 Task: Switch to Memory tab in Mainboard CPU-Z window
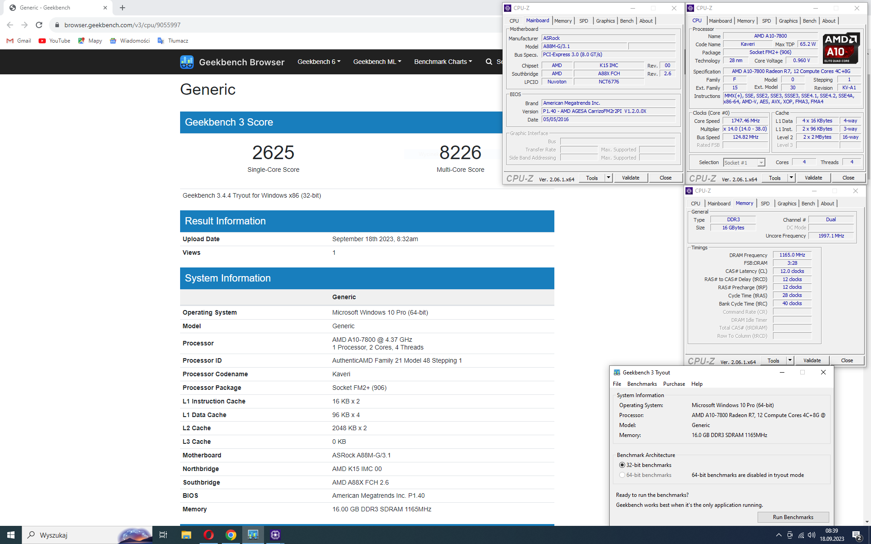coord(563,21)
